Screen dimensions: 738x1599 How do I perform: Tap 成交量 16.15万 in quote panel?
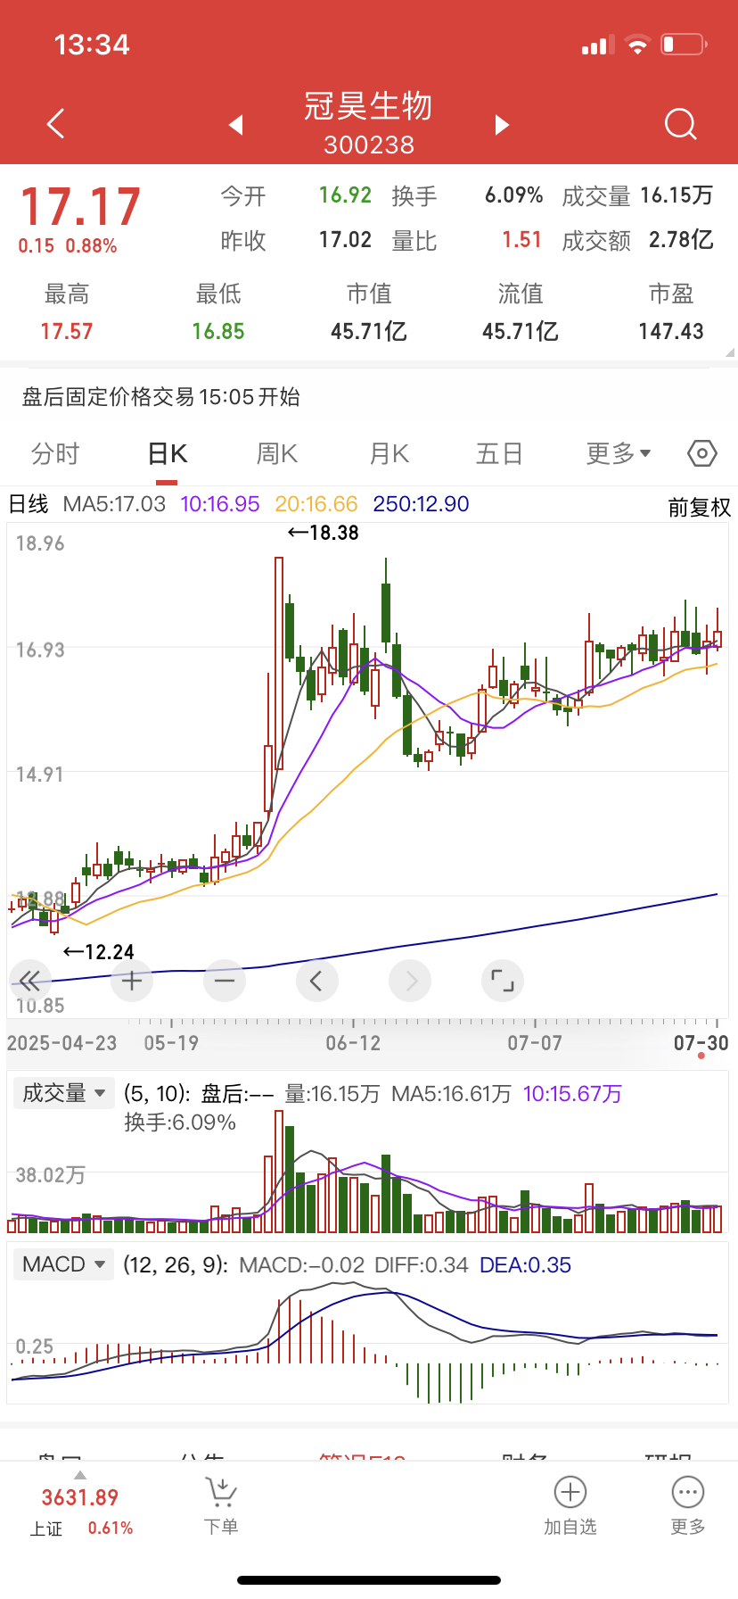676,195
